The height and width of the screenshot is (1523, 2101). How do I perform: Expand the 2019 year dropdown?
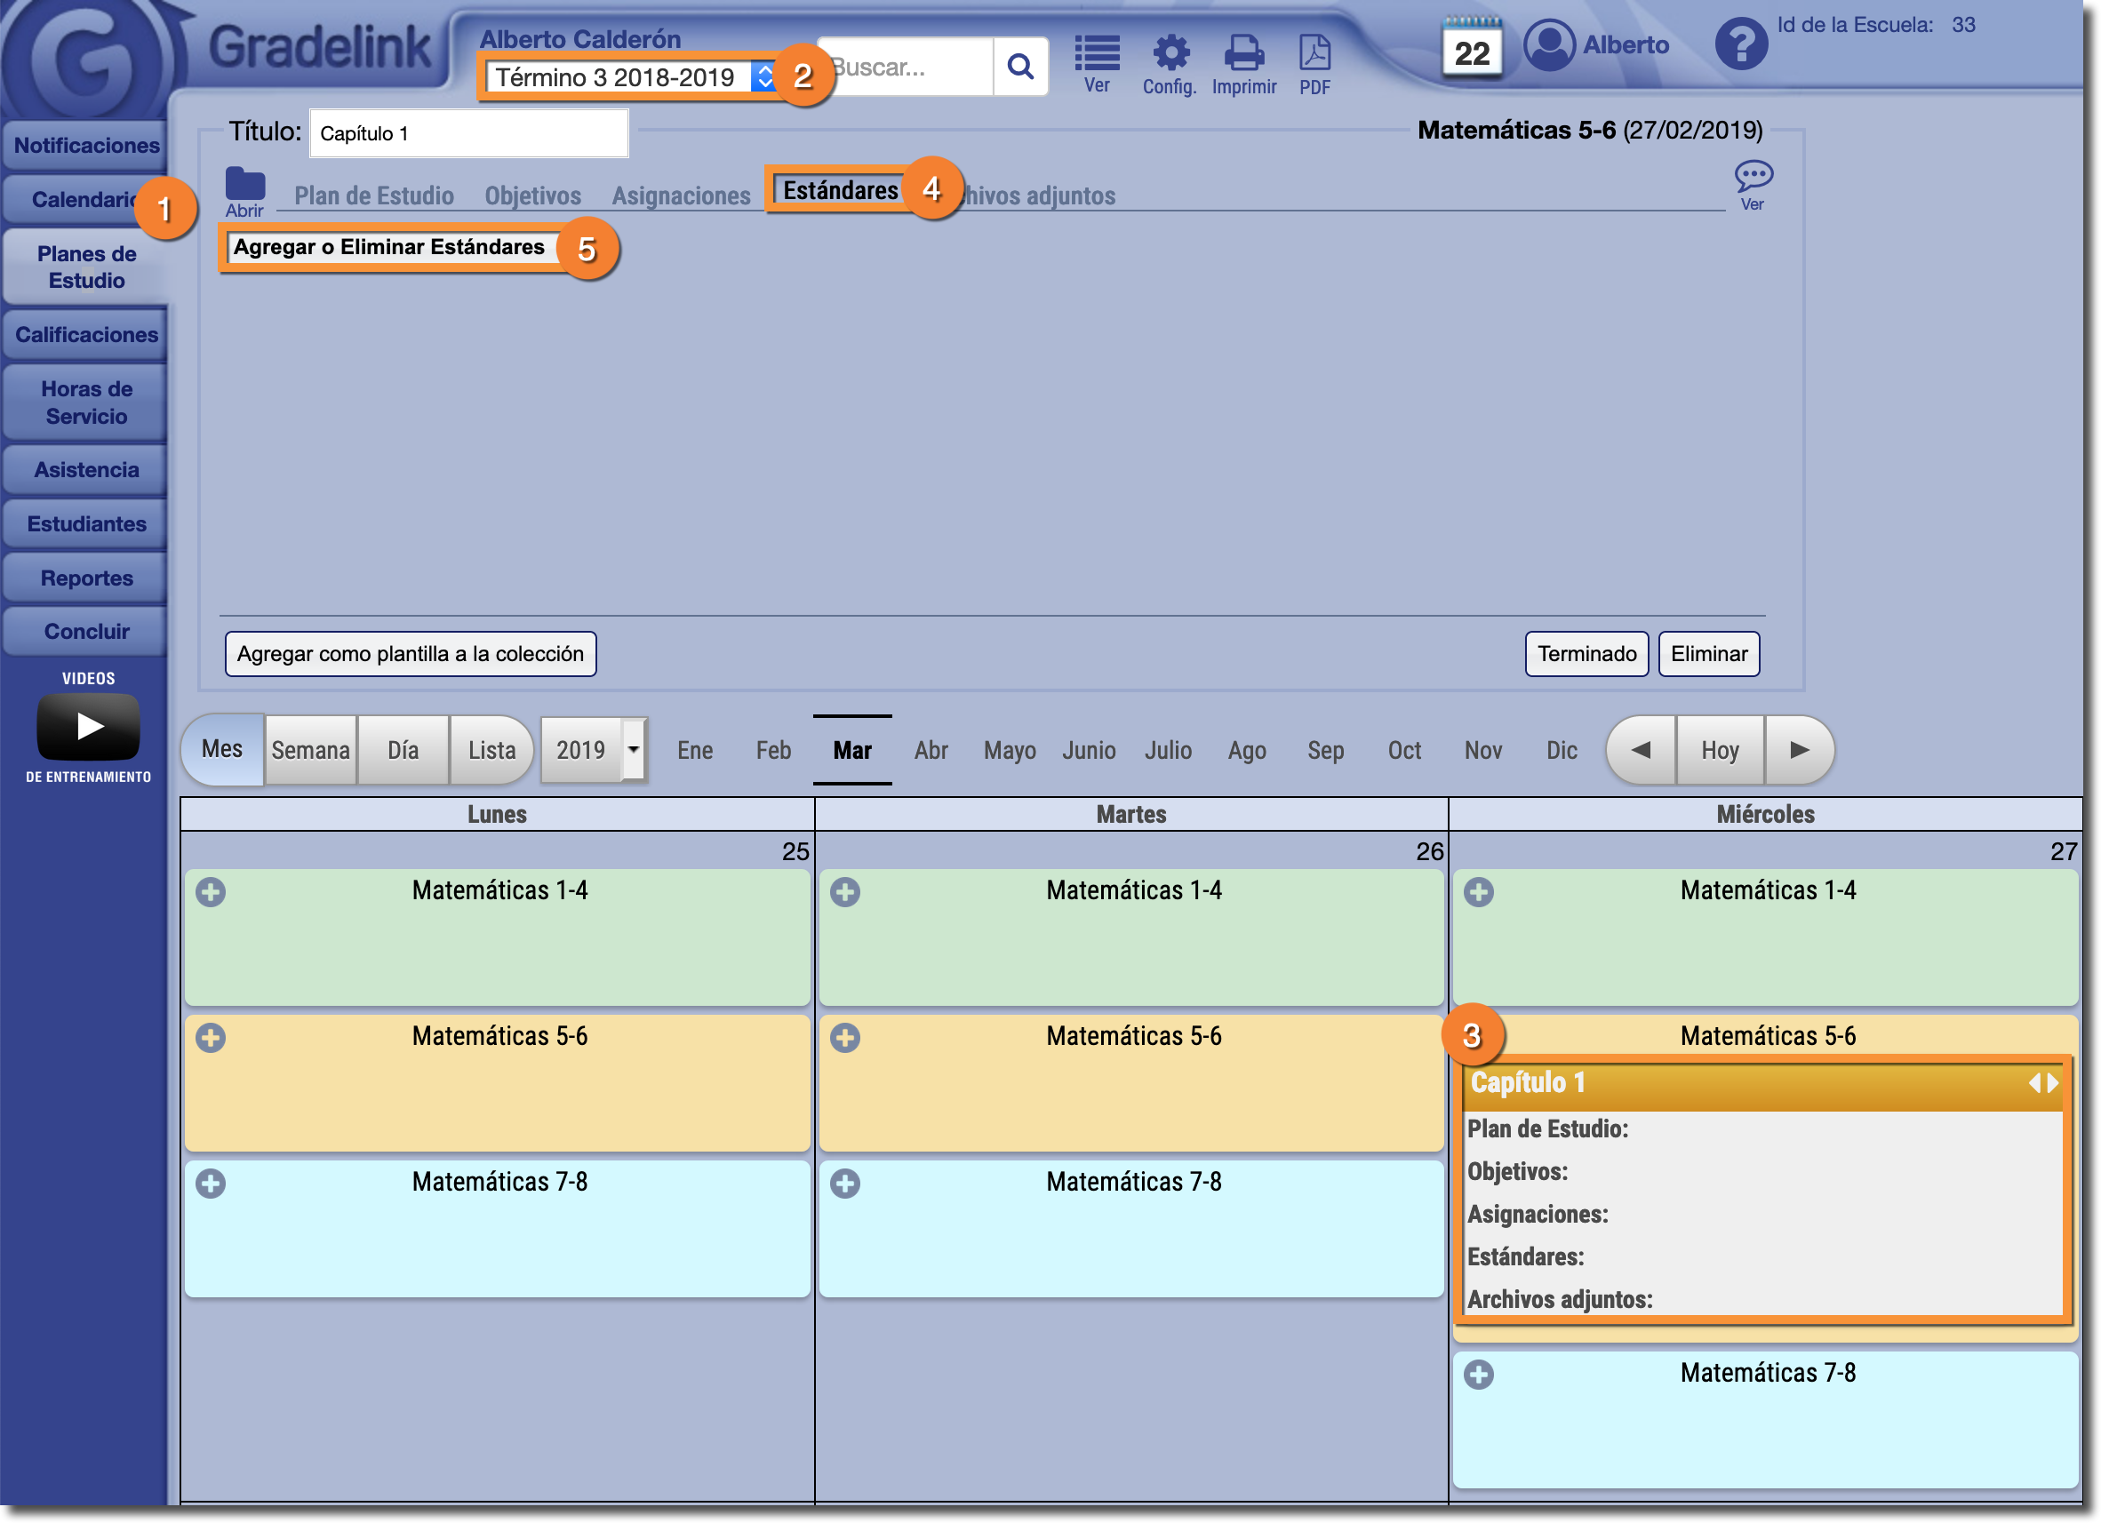pos(634,749)
